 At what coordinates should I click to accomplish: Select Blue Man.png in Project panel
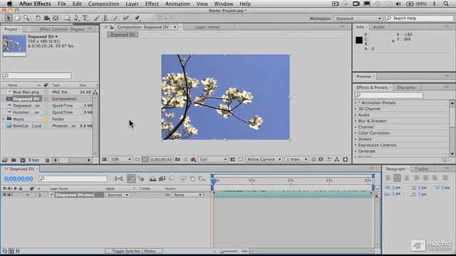point(26,92)
